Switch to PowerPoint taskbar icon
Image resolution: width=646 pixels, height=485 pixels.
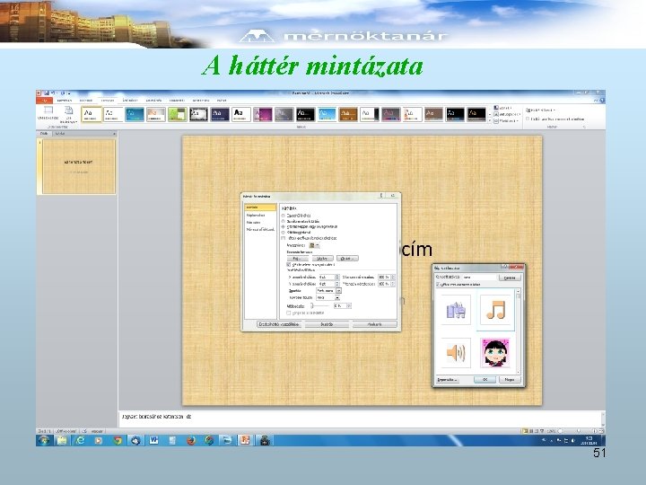pos(245,440)
